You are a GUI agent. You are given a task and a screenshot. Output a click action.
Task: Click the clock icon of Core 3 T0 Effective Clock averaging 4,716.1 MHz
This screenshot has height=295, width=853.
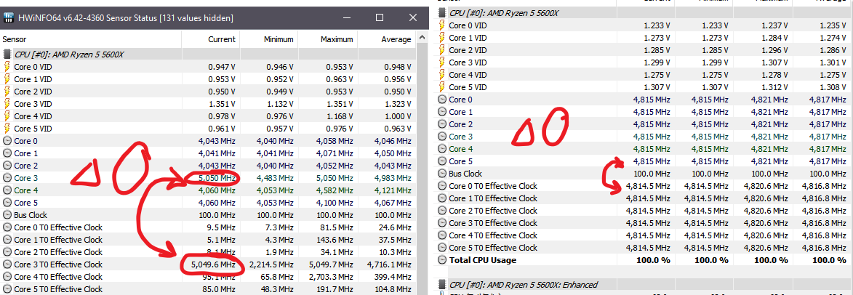pos(7,264)
